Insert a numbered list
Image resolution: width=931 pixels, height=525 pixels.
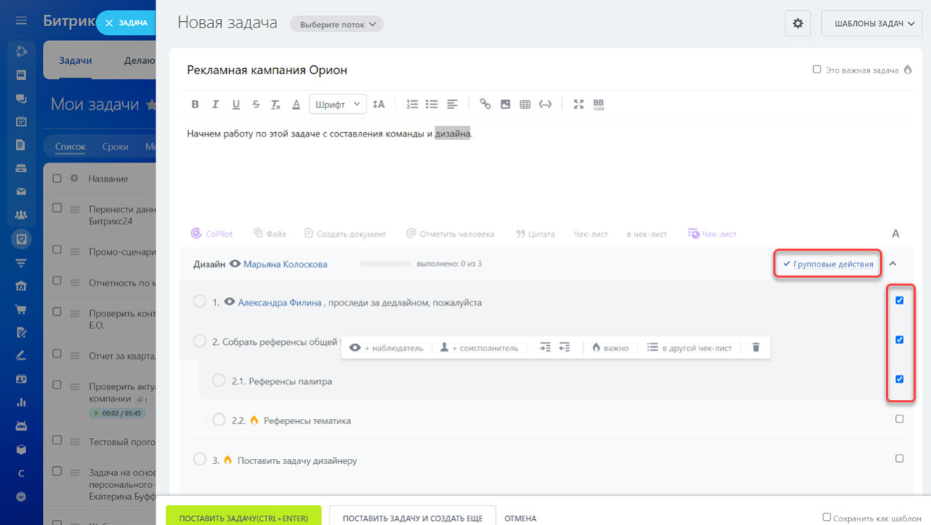pos(412,105)
